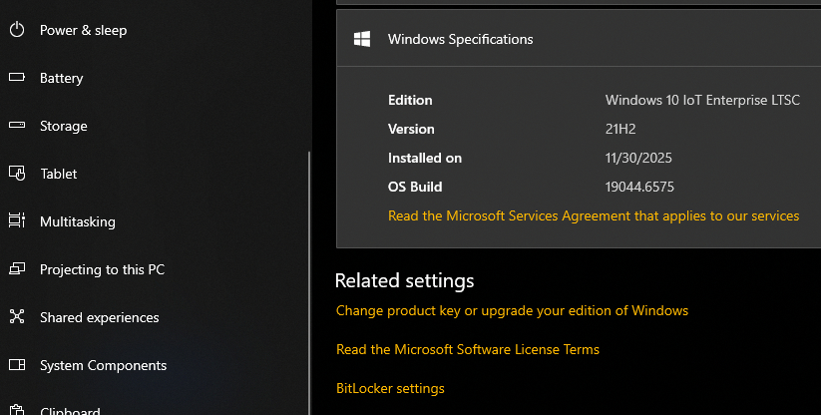The width and height of the screenshot is (821, 415).
Task: Click the Power & sleep icon
Action: click(x=16, y=30)
